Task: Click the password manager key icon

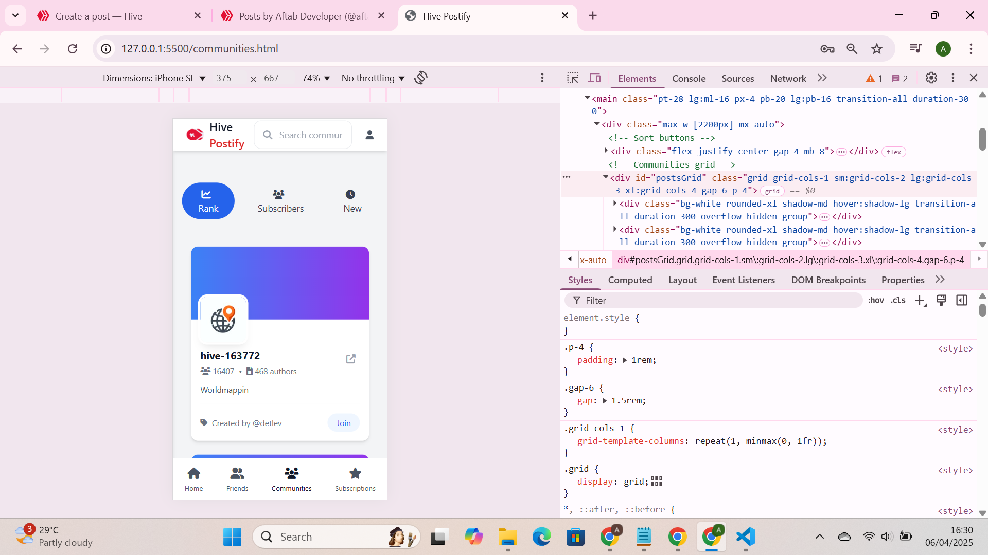Action: click(827, 49)
